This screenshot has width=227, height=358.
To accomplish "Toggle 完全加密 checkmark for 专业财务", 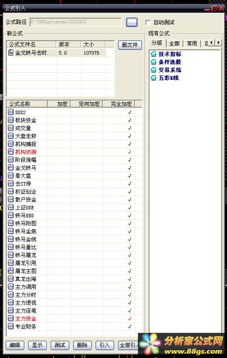I will 130,326.
